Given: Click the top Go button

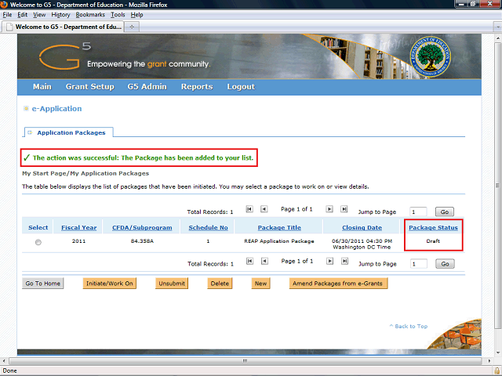Looking at the screenshot, I should point(445,211).
